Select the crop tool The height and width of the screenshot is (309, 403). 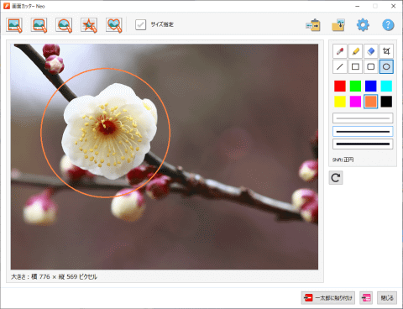point(386,51)
